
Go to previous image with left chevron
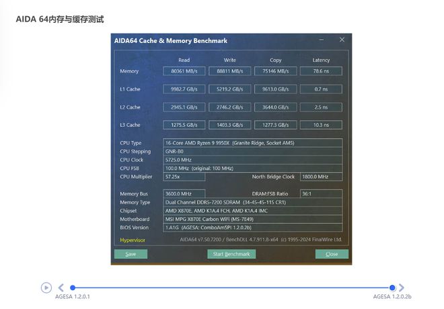pos(61,288)
